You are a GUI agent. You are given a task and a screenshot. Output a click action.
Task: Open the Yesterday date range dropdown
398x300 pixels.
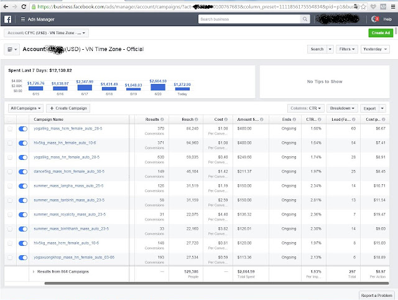[x=375, y=49]
